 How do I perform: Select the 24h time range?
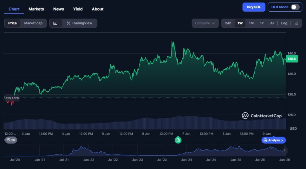[228, 23]
